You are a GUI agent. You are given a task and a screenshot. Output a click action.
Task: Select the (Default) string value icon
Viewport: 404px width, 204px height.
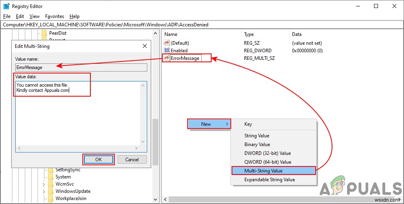coord(167,43)
